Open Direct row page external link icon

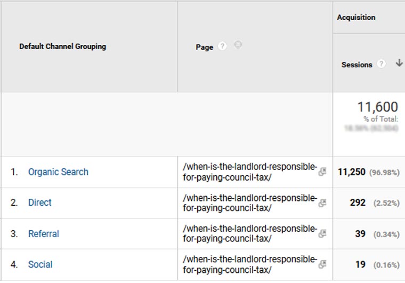point(322,203)
